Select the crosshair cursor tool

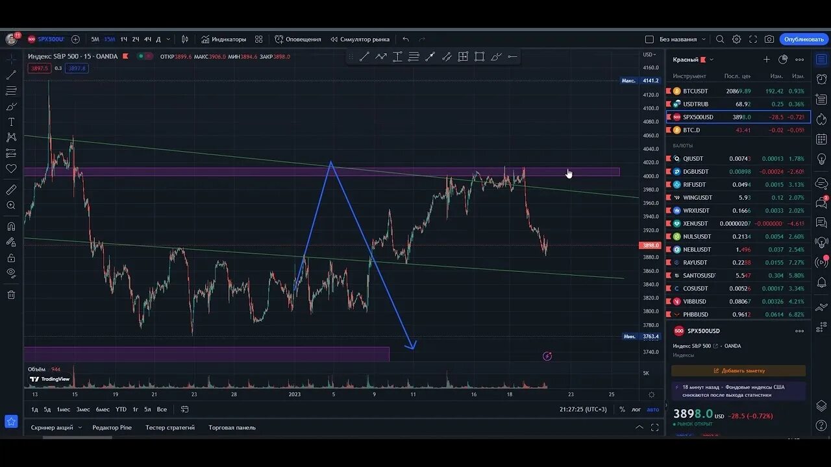11,59
